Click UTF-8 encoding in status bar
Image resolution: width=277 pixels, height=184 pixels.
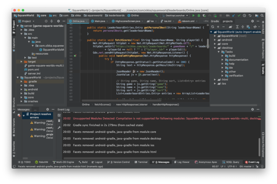[x=232, y=166]
